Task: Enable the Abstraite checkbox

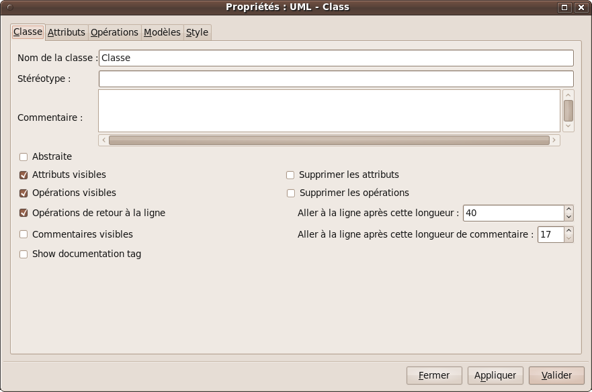Action: 24,157
